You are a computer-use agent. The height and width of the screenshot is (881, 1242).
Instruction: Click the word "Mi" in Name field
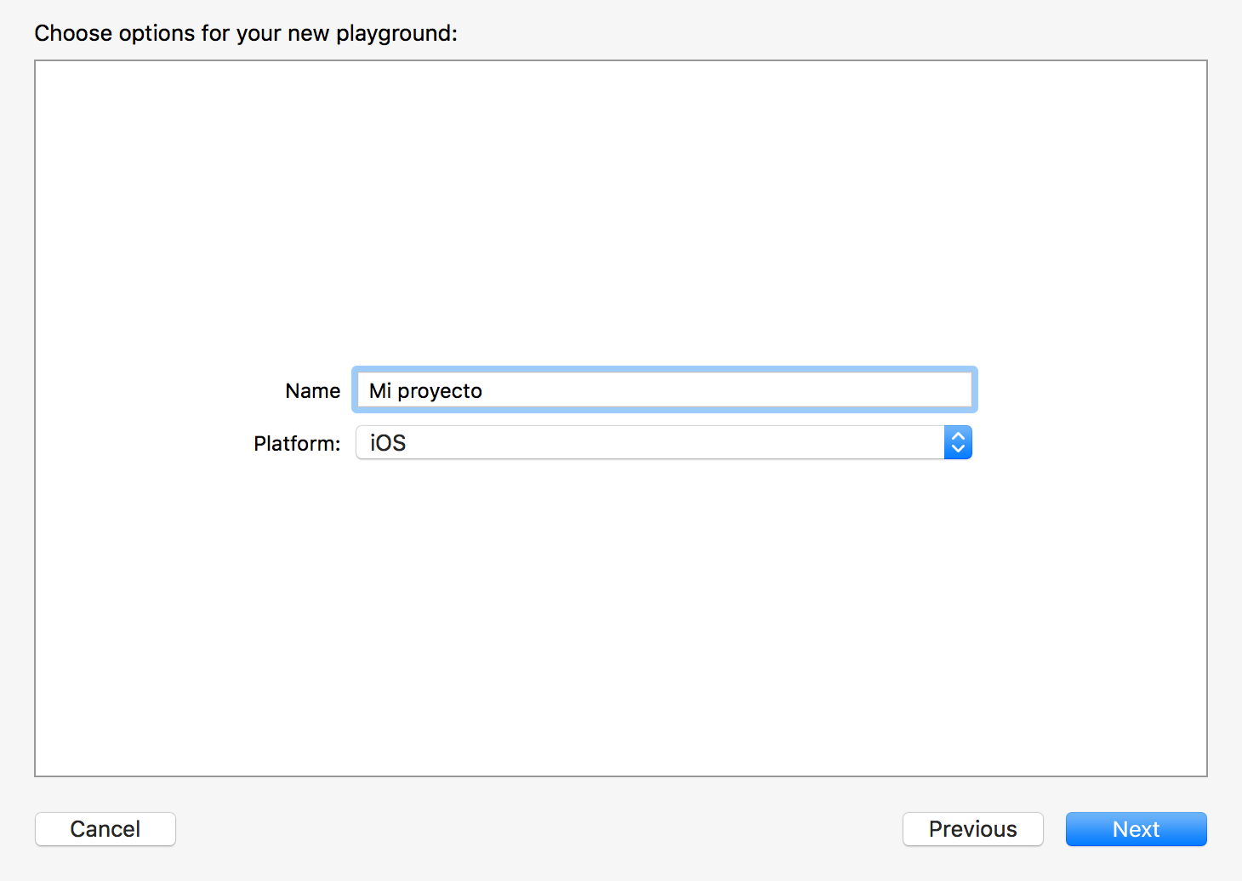tap(380, 391)
